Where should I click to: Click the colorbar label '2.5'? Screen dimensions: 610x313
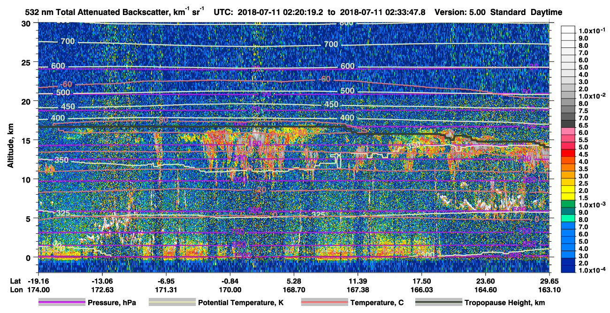(x=584, y=183)
